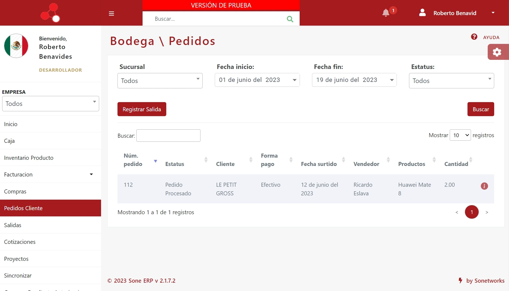This screenshot has width=509, height=291.
Task: Click the Registrar Salida button
Action: click(x=142, y=109)
